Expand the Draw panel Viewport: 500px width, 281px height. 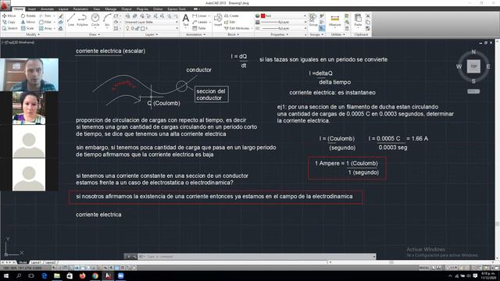[x=95, y=34]
